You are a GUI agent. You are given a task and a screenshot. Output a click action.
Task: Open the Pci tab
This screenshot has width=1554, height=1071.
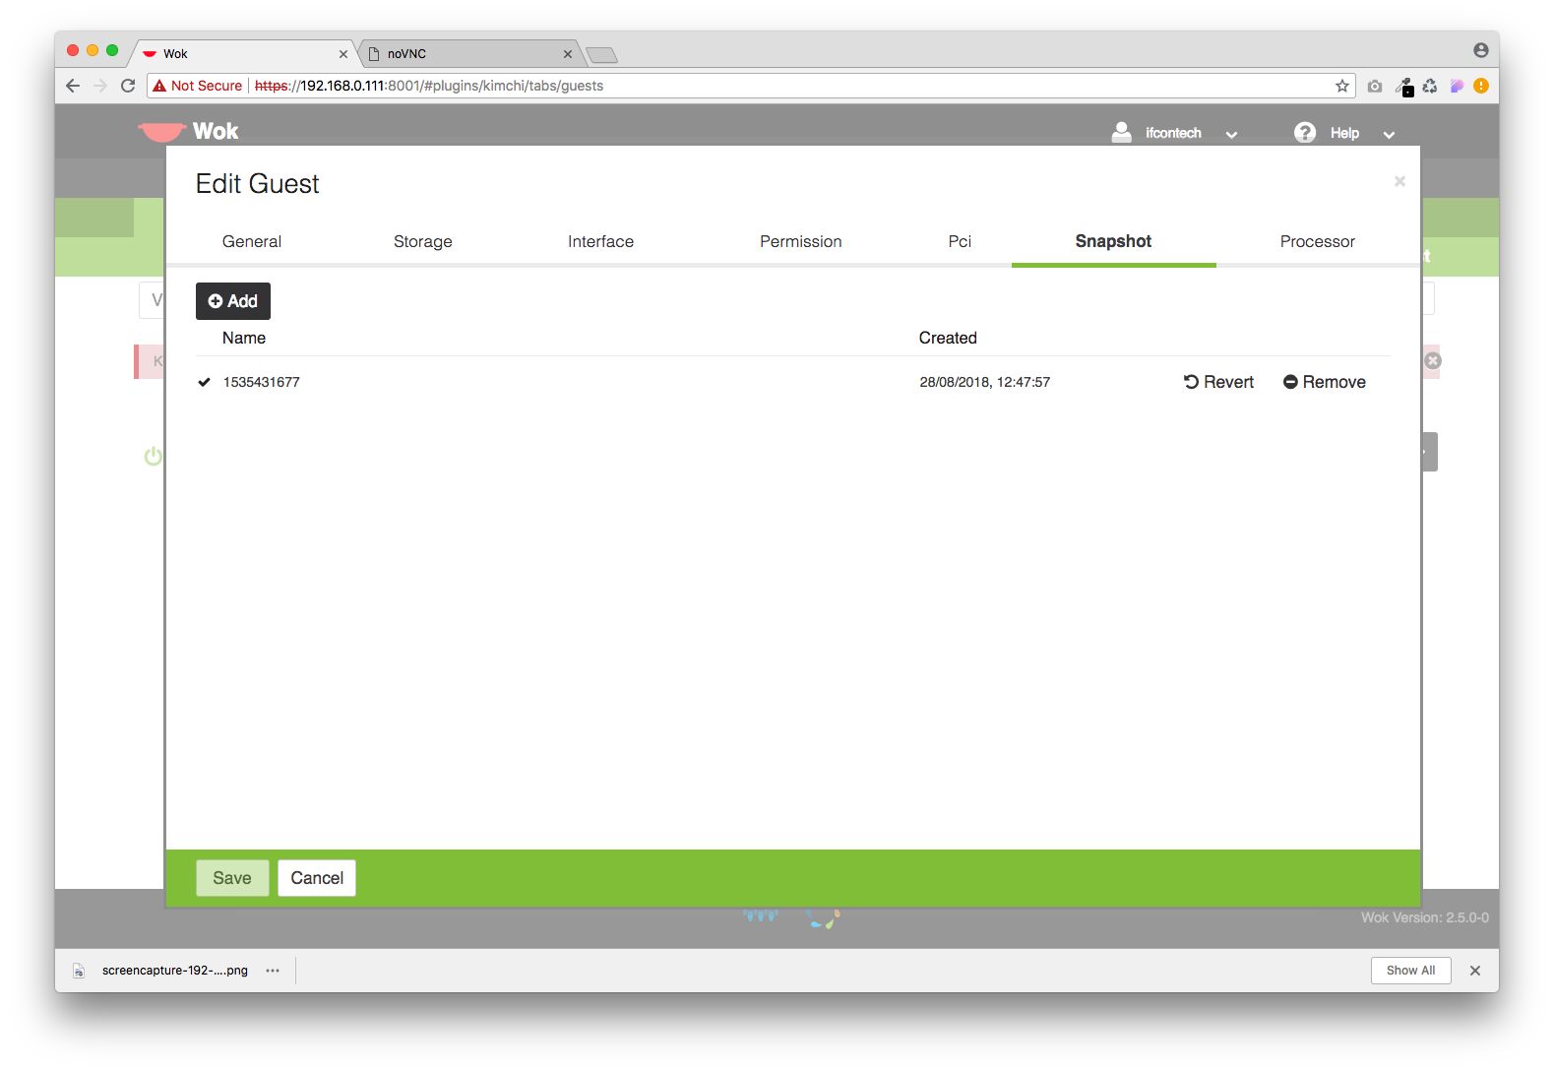[x=960, y=241]
